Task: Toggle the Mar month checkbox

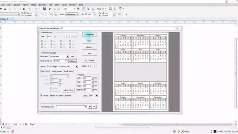Action: [42, 47]
